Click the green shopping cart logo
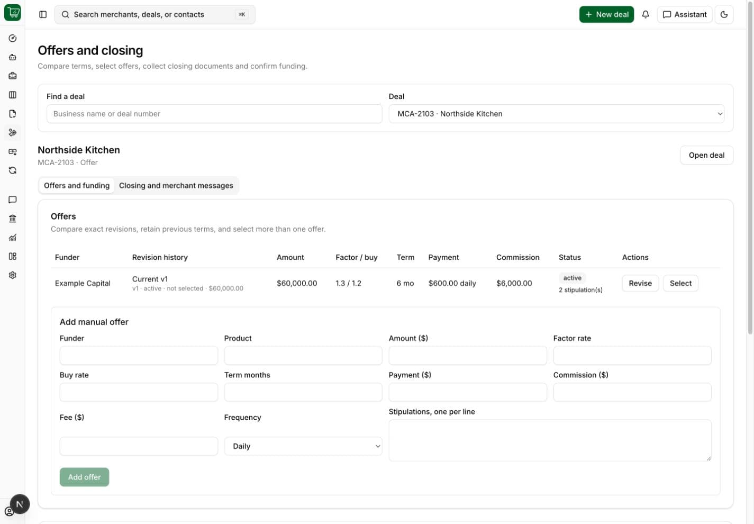Image resolution: width=754 pixels, height=524 pixels. pyautogui.click(x=12, y=13)
